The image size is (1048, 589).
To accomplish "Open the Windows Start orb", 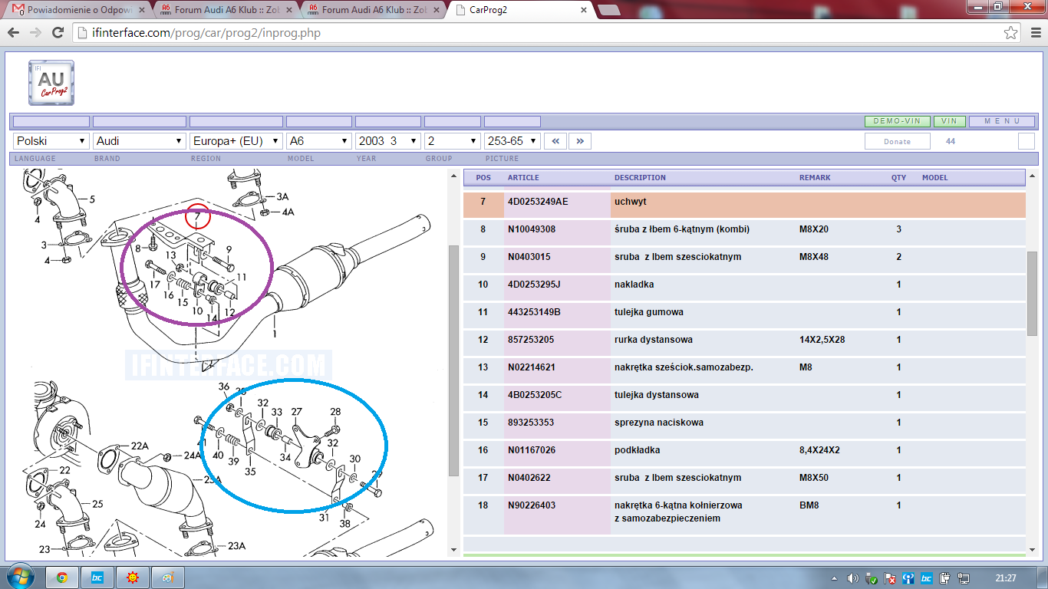I will click(19, 577).
